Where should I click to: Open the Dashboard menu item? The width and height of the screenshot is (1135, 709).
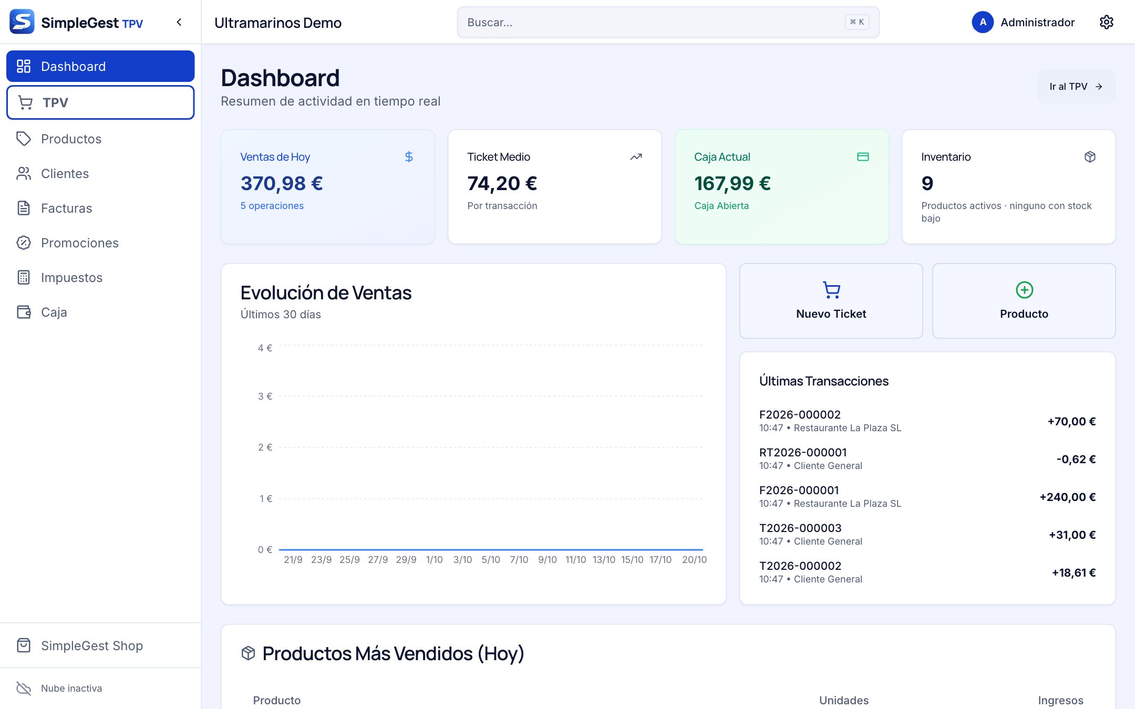point(100,66)
